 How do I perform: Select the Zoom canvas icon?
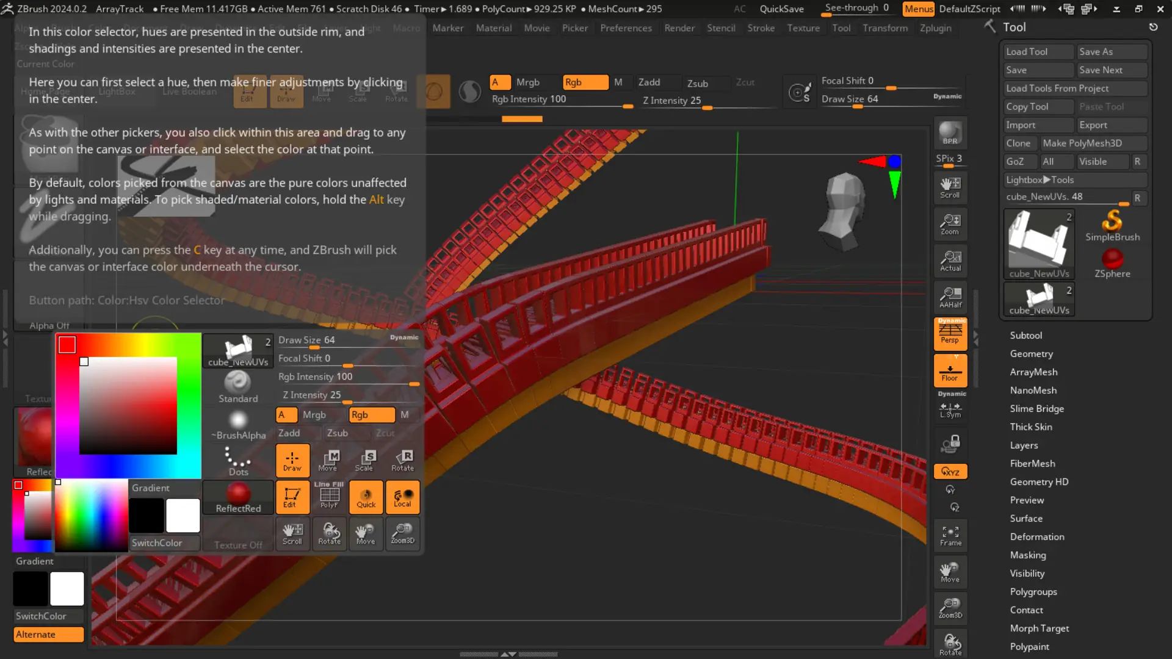950,224
